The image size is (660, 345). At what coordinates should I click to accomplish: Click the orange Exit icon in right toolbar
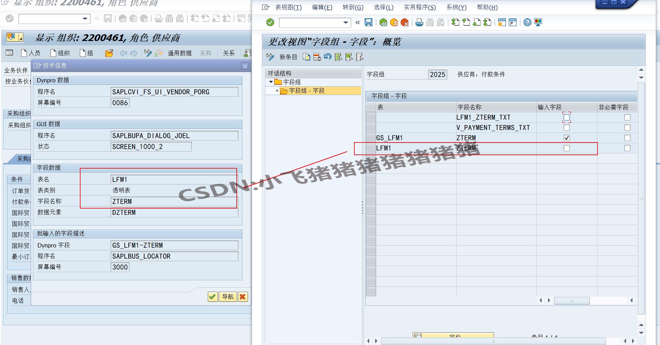394,23
